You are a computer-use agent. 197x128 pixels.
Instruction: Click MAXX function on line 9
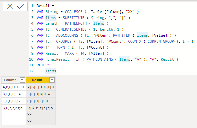pos(69,53)
